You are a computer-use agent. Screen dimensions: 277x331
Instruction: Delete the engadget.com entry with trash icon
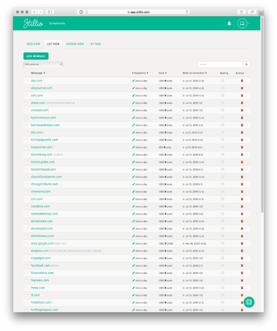tap(242, 258)
